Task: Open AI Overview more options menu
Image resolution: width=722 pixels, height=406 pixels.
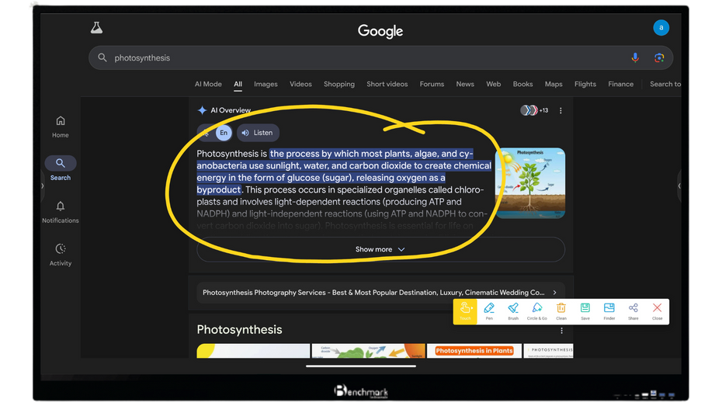Action: (x=561, y=110)
